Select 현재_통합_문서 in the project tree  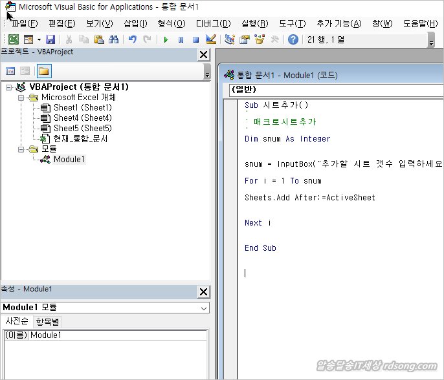[x=80, y=138]
